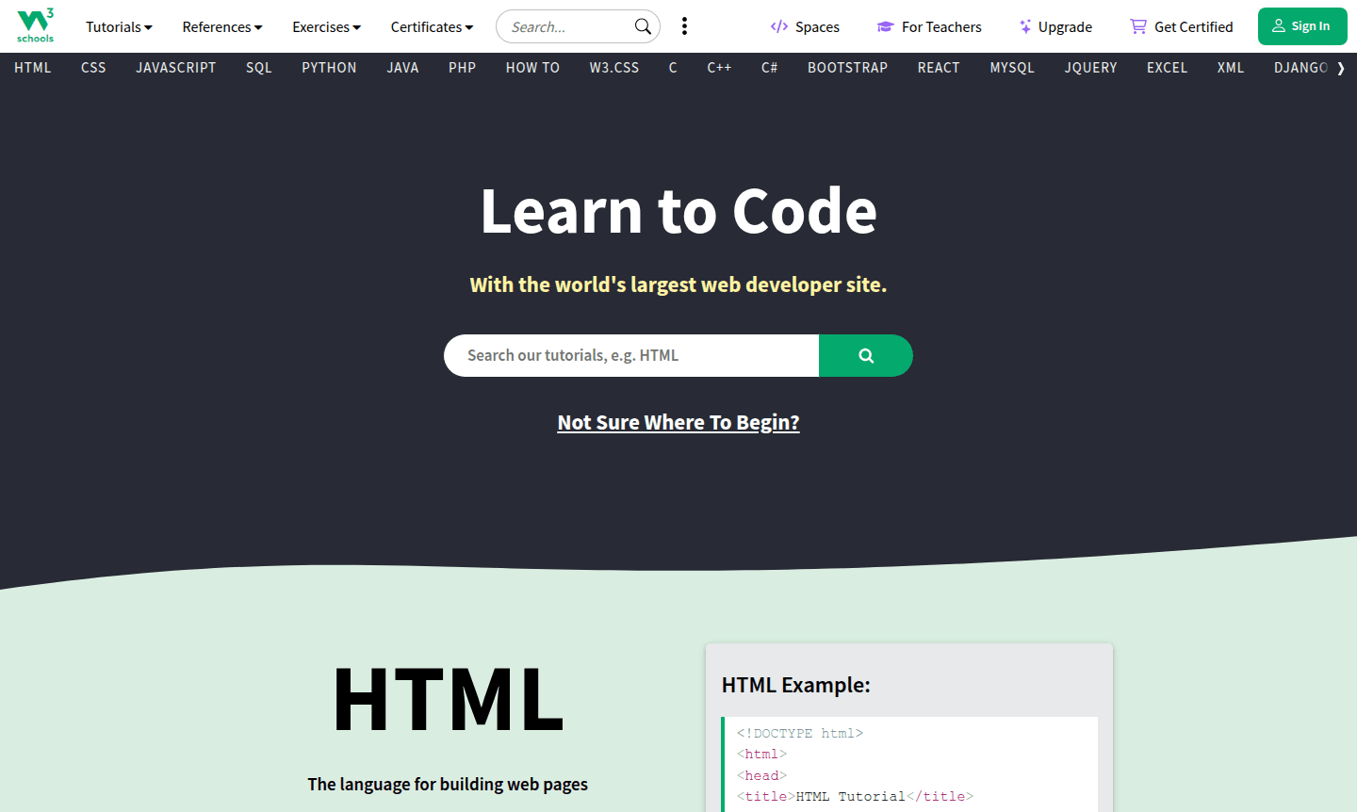The height and width of the screenshot is (812, 1357).
Task: Click the Upgrade sparkle icon
Action: (1024, 26)
